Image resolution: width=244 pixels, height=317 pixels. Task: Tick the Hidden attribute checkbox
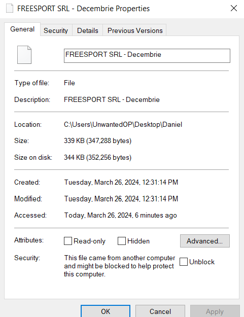(122, 241)
